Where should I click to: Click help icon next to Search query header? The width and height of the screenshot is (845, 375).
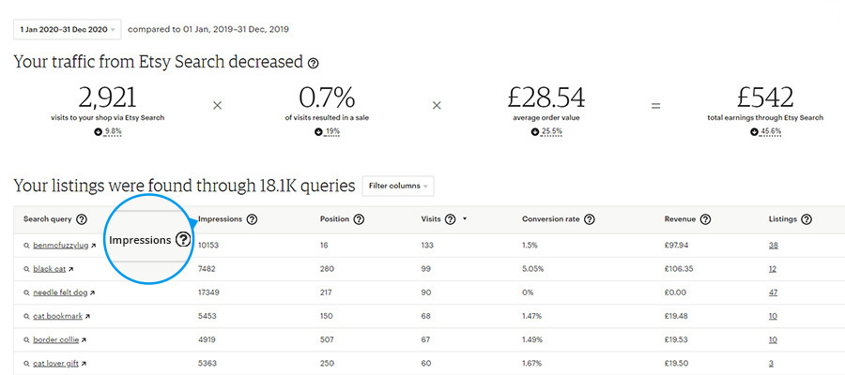point(82,219)
